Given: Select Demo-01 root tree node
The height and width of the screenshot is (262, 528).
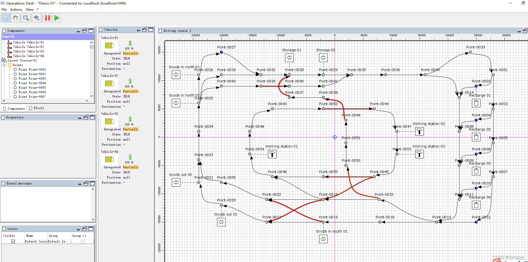Looking at the screenshot, I should 48,37.
